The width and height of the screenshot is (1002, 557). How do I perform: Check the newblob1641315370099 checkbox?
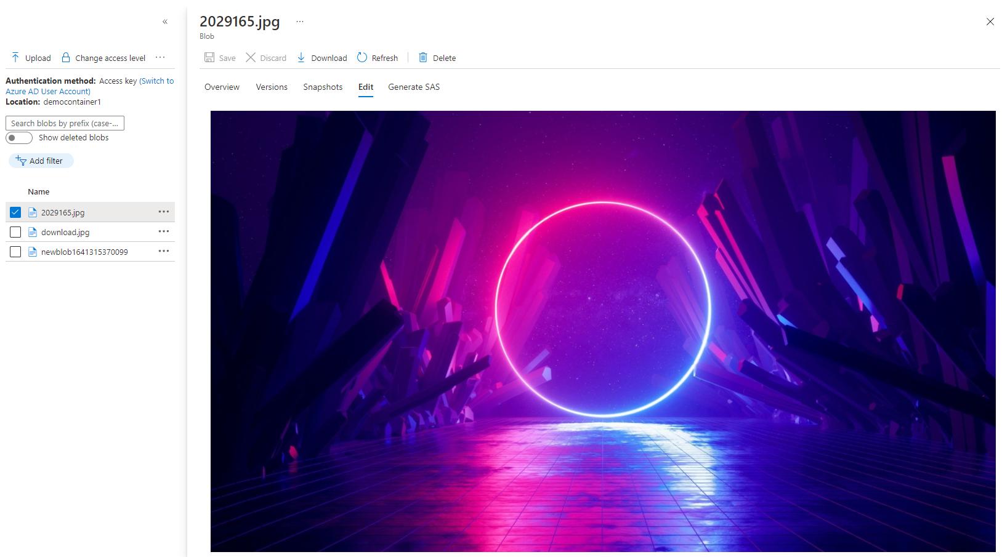click(15, 252)
